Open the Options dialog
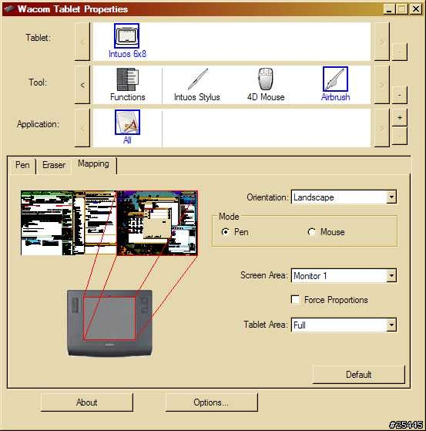 [x=211, y=402]
